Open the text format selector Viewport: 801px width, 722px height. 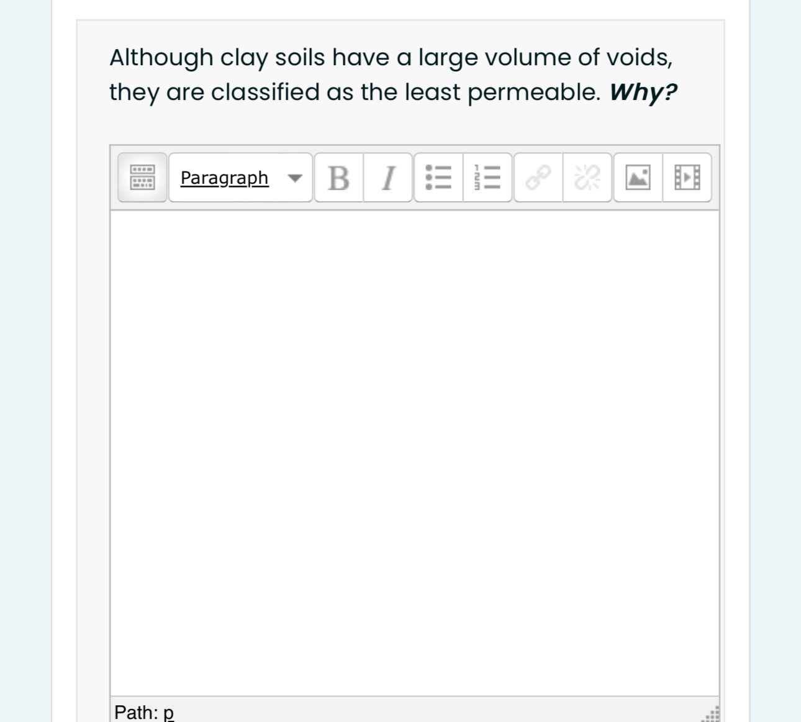(x=240, y=178)
